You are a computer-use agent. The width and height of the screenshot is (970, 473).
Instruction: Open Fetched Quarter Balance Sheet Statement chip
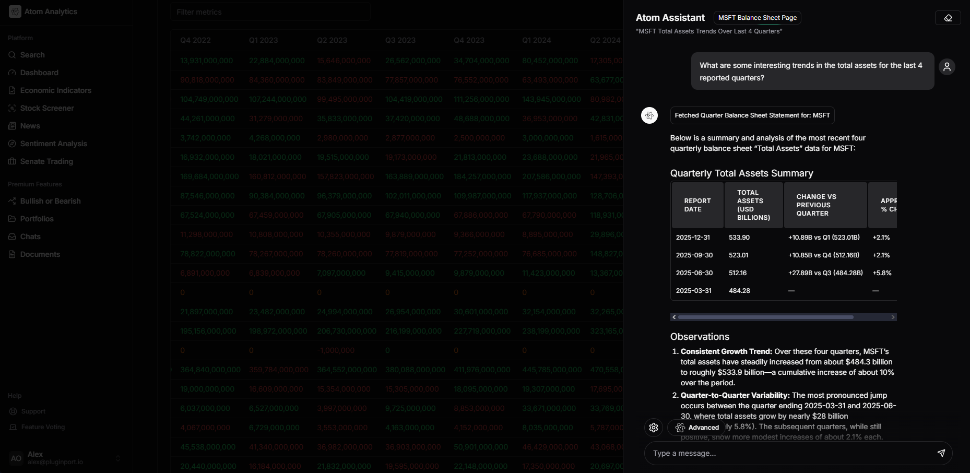coord(752,115)
